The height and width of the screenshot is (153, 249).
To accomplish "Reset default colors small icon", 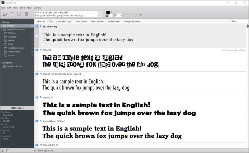I will point(107,16).
